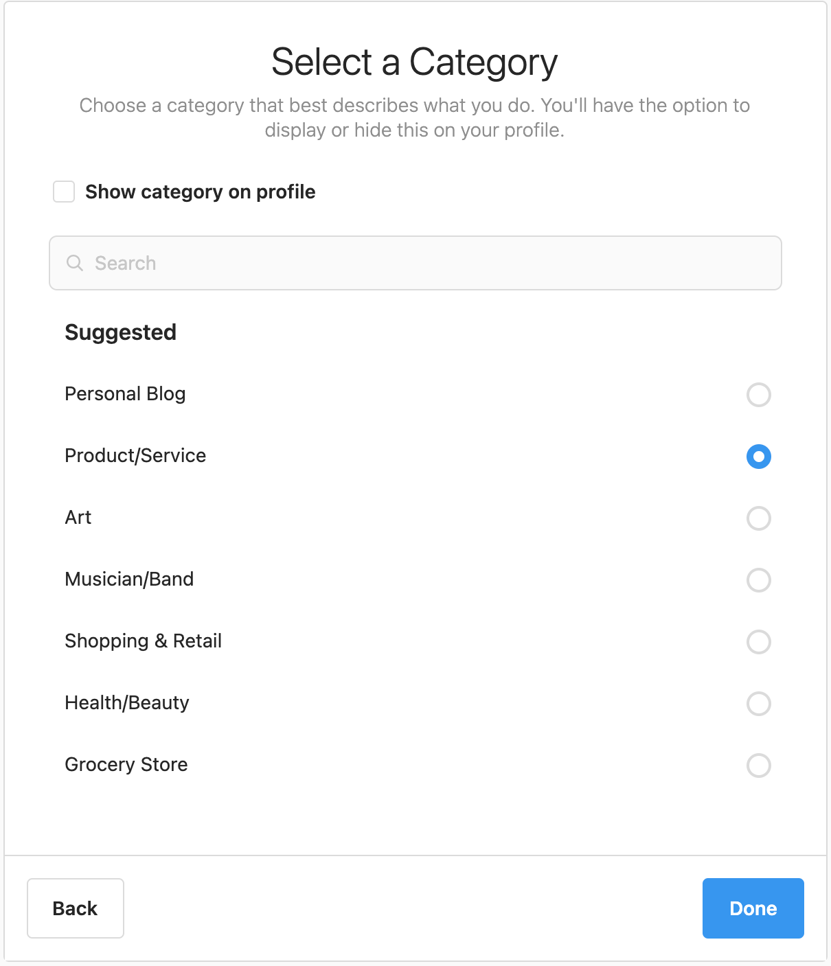Click the 'Grocery Store' category label text
Screen dimensions: 831x966
coord(126,765)
